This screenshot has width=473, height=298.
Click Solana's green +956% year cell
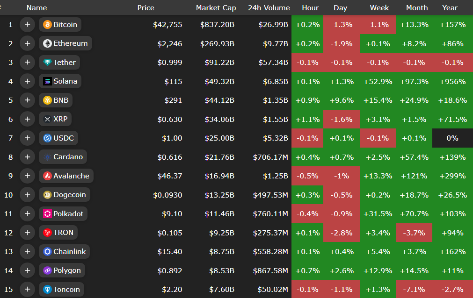[452, 81]
